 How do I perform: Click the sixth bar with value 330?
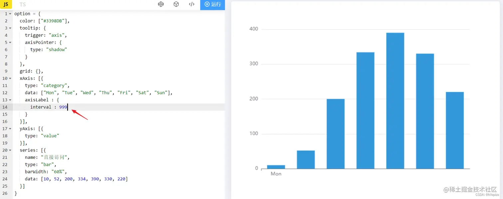click(425, 111)
